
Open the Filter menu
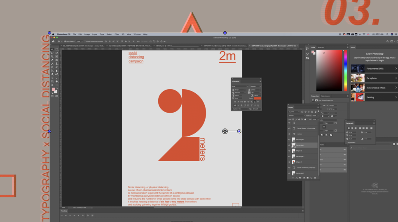click(x=117, y=34)
